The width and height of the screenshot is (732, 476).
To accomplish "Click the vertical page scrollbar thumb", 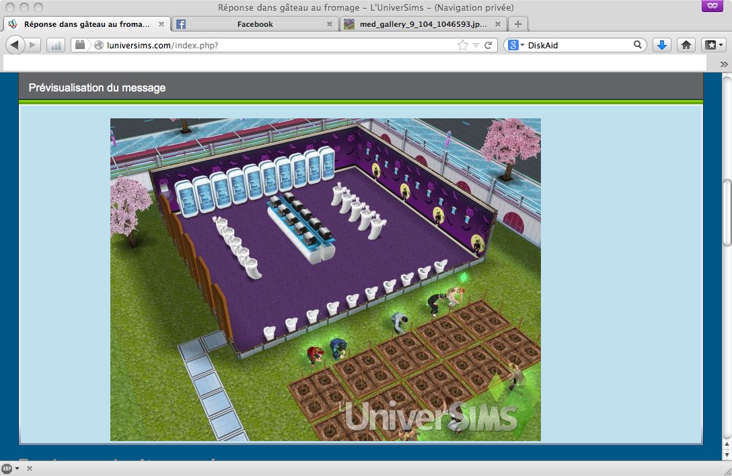I will (726, 213).
